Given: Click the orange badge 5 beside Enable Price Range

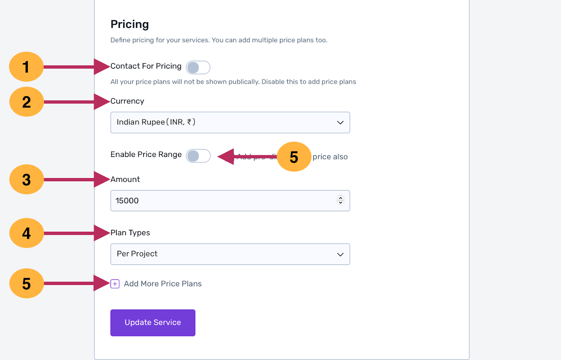Looking at the screenshot, I should tap(294, 157).
